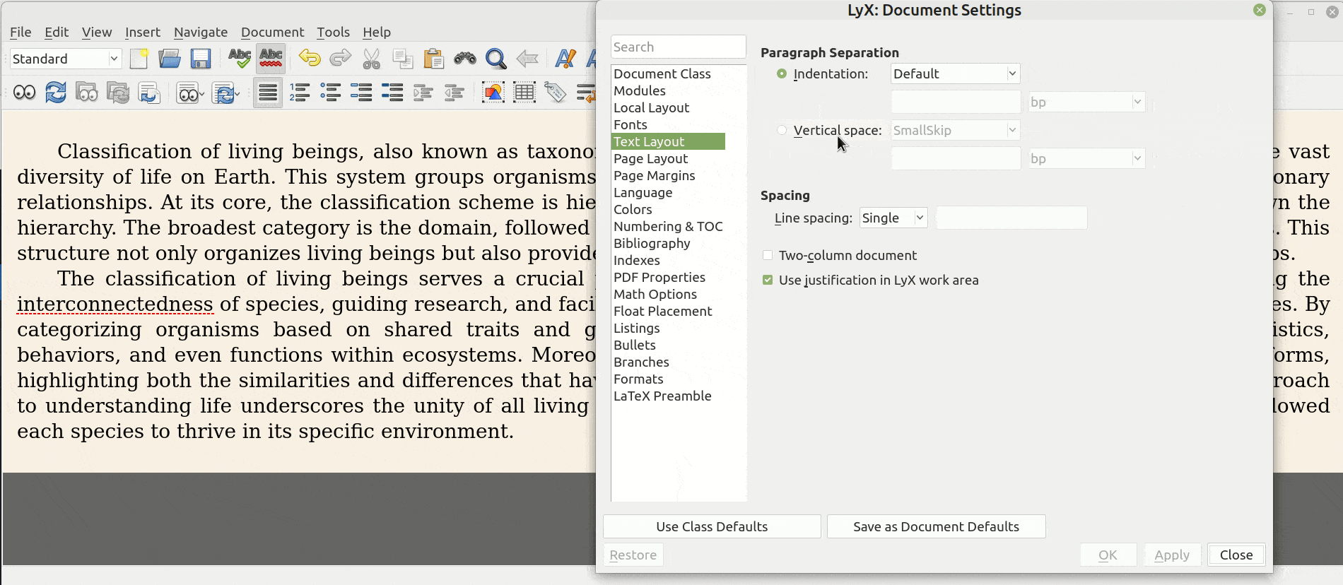The image size is (1343, 585).
Task: Open the Standard paragraph style dropdown
Action: (66, 59)
